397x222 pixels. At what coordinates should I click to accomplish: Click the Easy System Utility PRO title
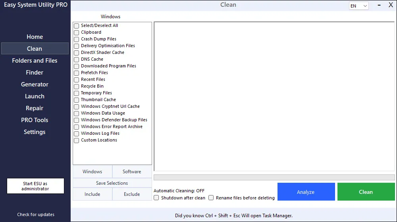pos(36,5)
